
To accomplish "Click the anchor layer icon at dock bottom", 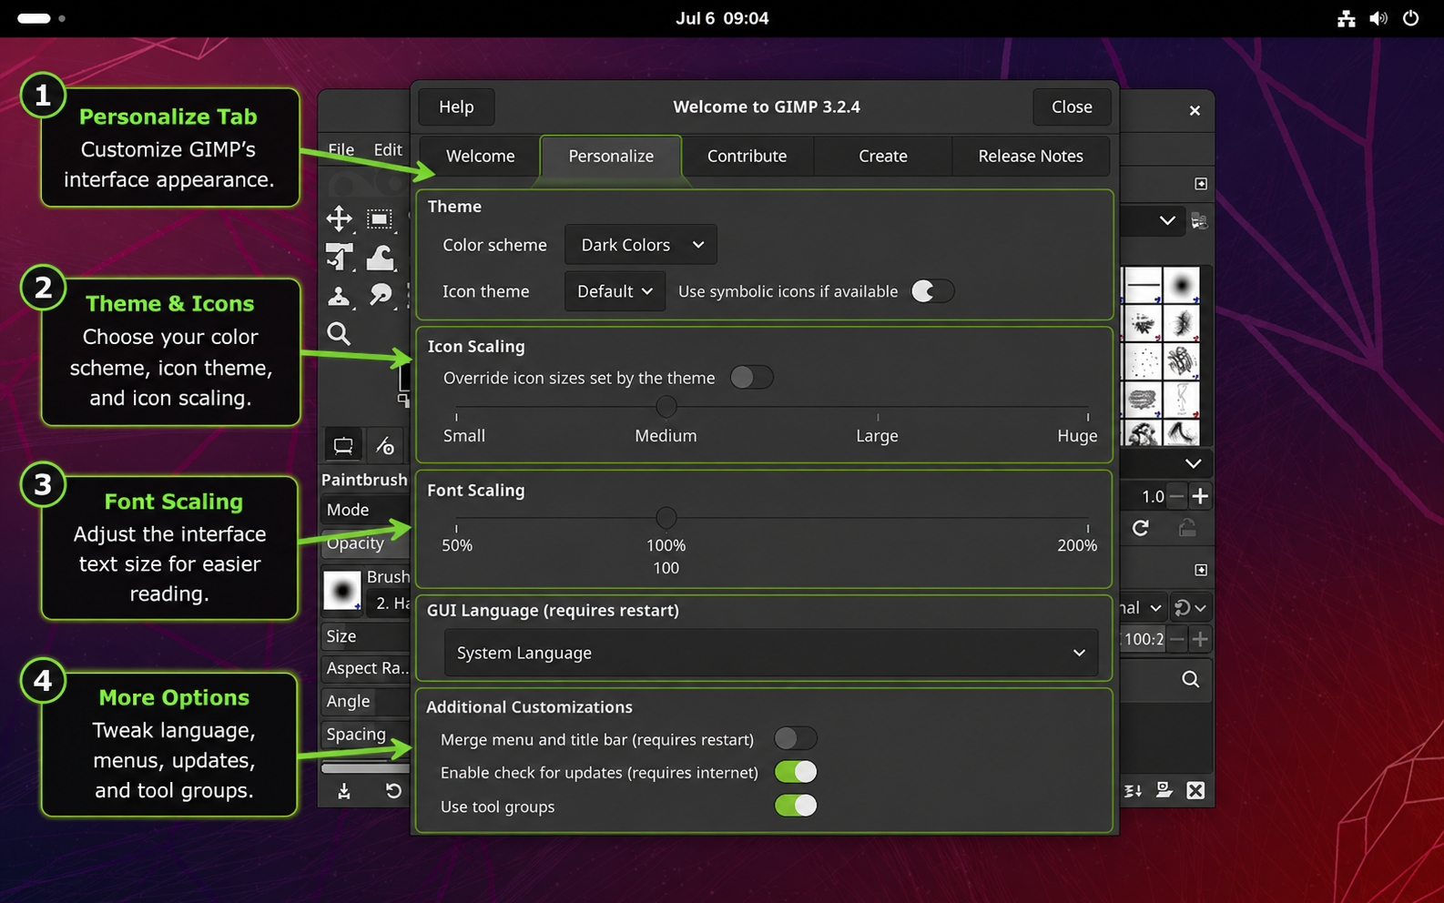I will pyautogui.click(x=1164, y=790).
